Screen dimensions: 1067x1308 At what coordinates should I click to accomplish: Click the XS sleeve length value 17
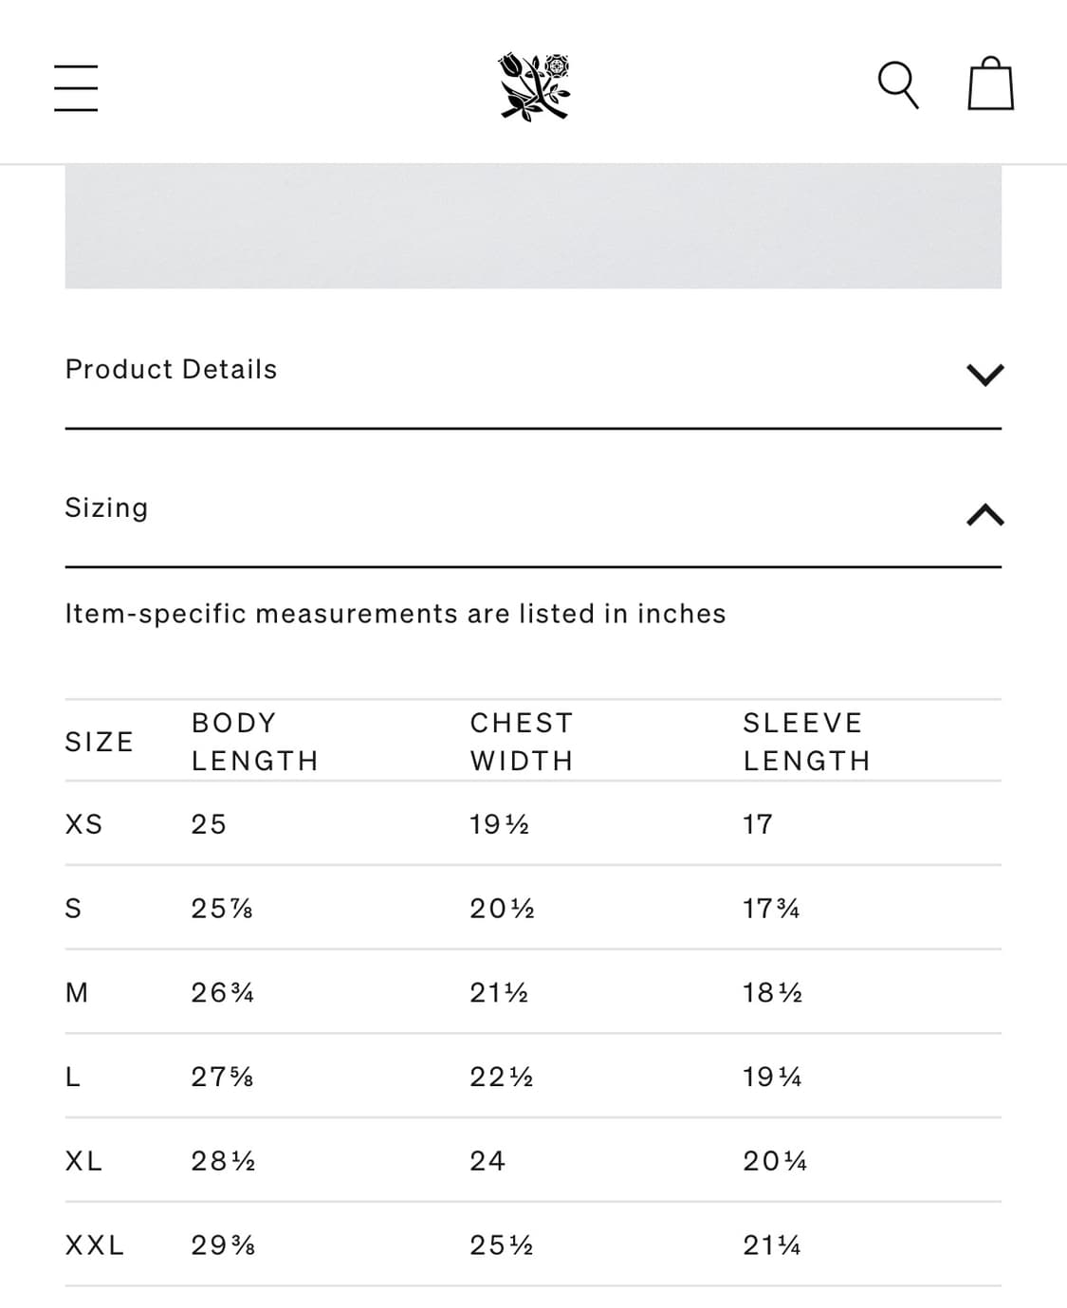point(758,824)
